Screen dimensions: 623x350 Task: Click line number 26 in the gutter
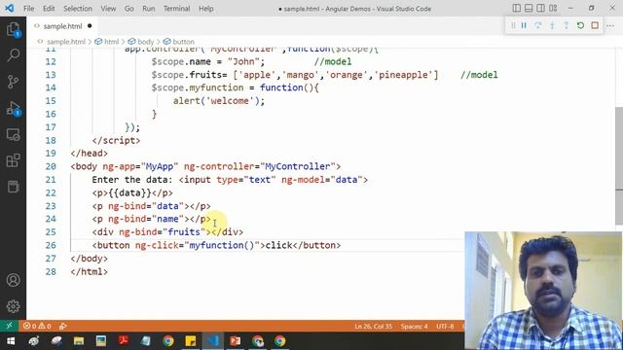pos(51,245)
